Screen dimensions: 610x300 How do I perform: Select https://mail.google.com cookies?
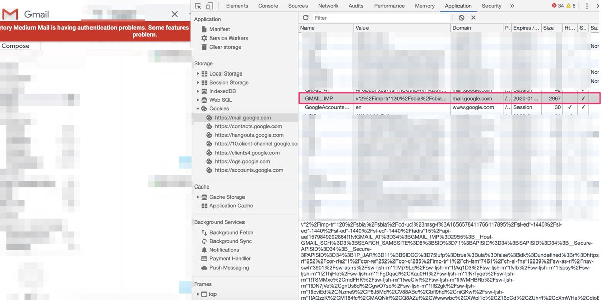click(x=243, y=118)
